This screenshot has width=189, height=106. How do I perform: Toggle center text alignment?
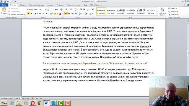tap(69, 14)
